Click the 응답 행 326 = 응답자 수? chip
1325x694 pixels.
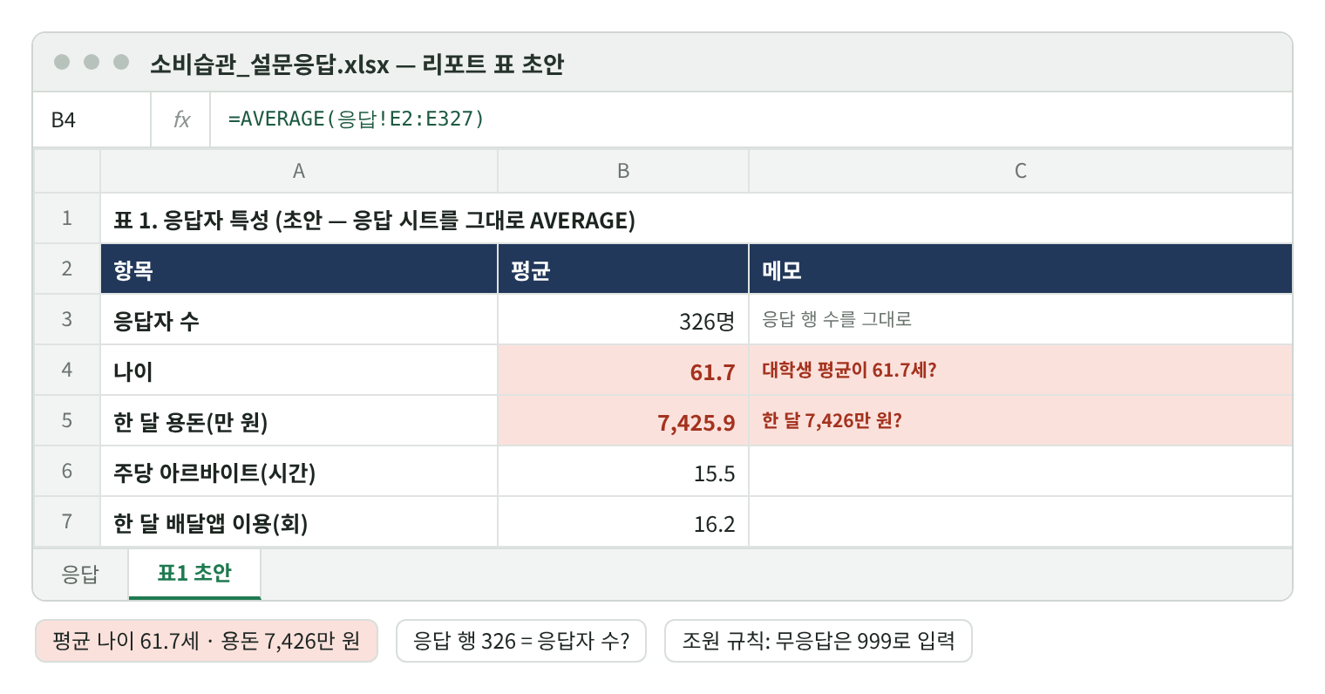pyautogui.click(x=521, y=641)
